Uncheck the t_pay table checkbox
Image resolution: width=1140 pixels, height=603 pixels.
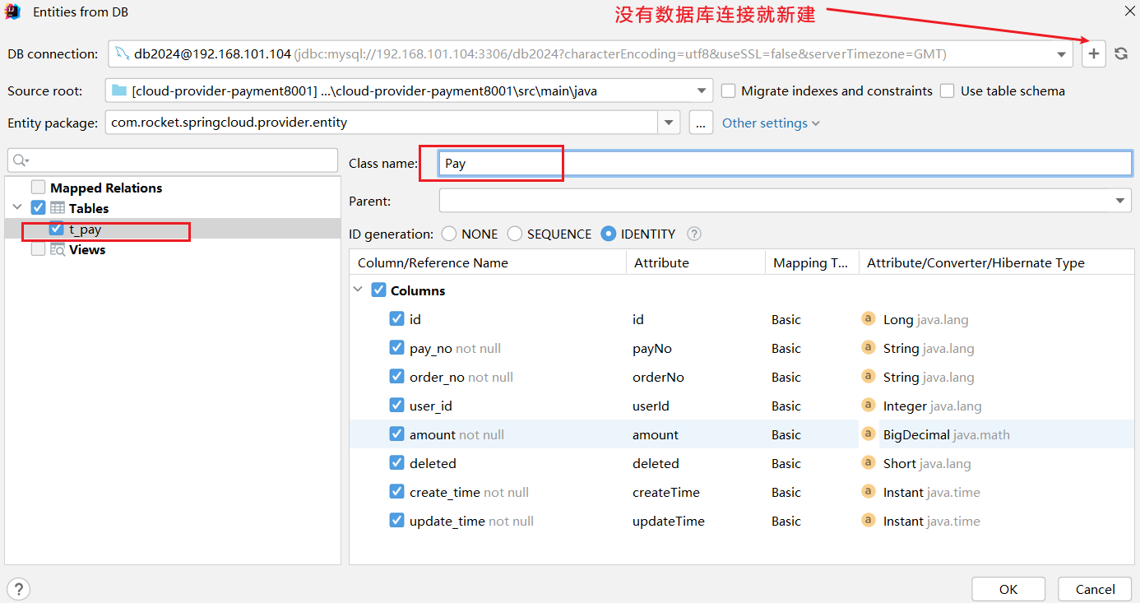[57, 229]
